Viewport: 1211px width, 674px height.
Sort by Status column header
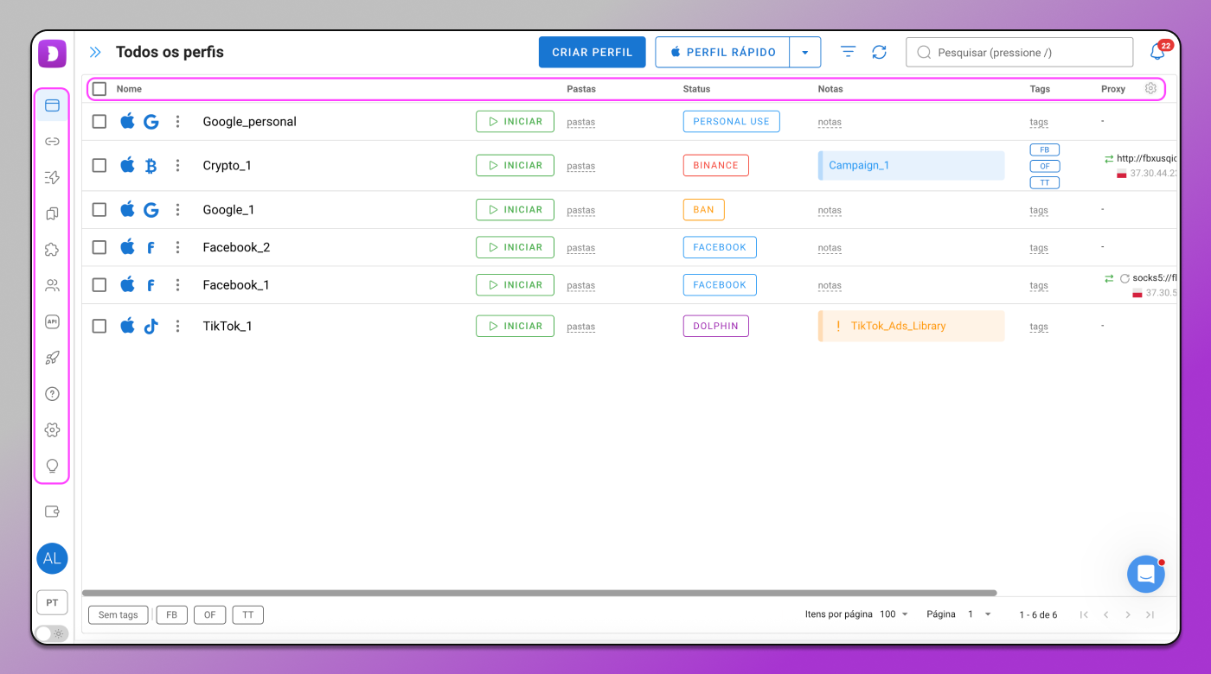(x=696, y=89)
